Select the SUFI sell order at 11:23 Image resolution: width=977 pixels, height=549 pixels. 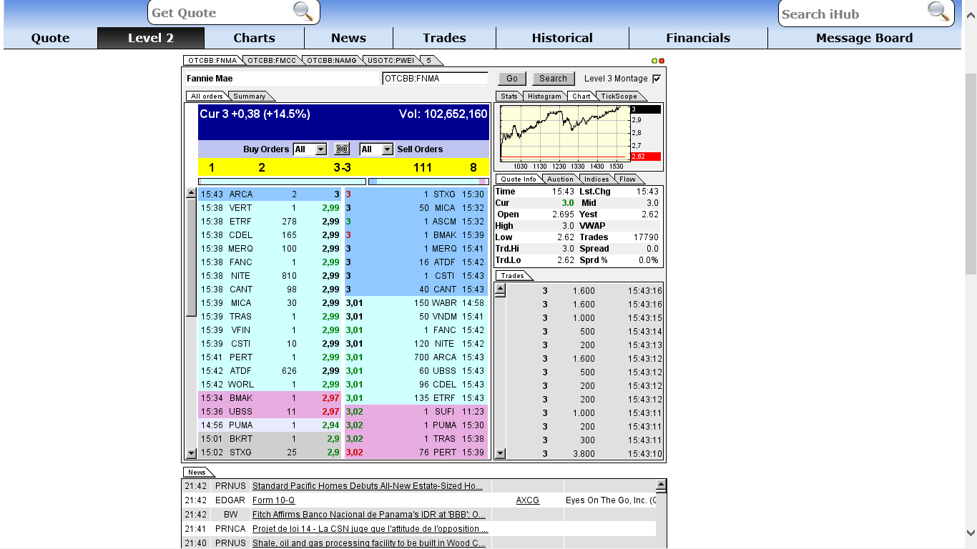coord(416,412)
